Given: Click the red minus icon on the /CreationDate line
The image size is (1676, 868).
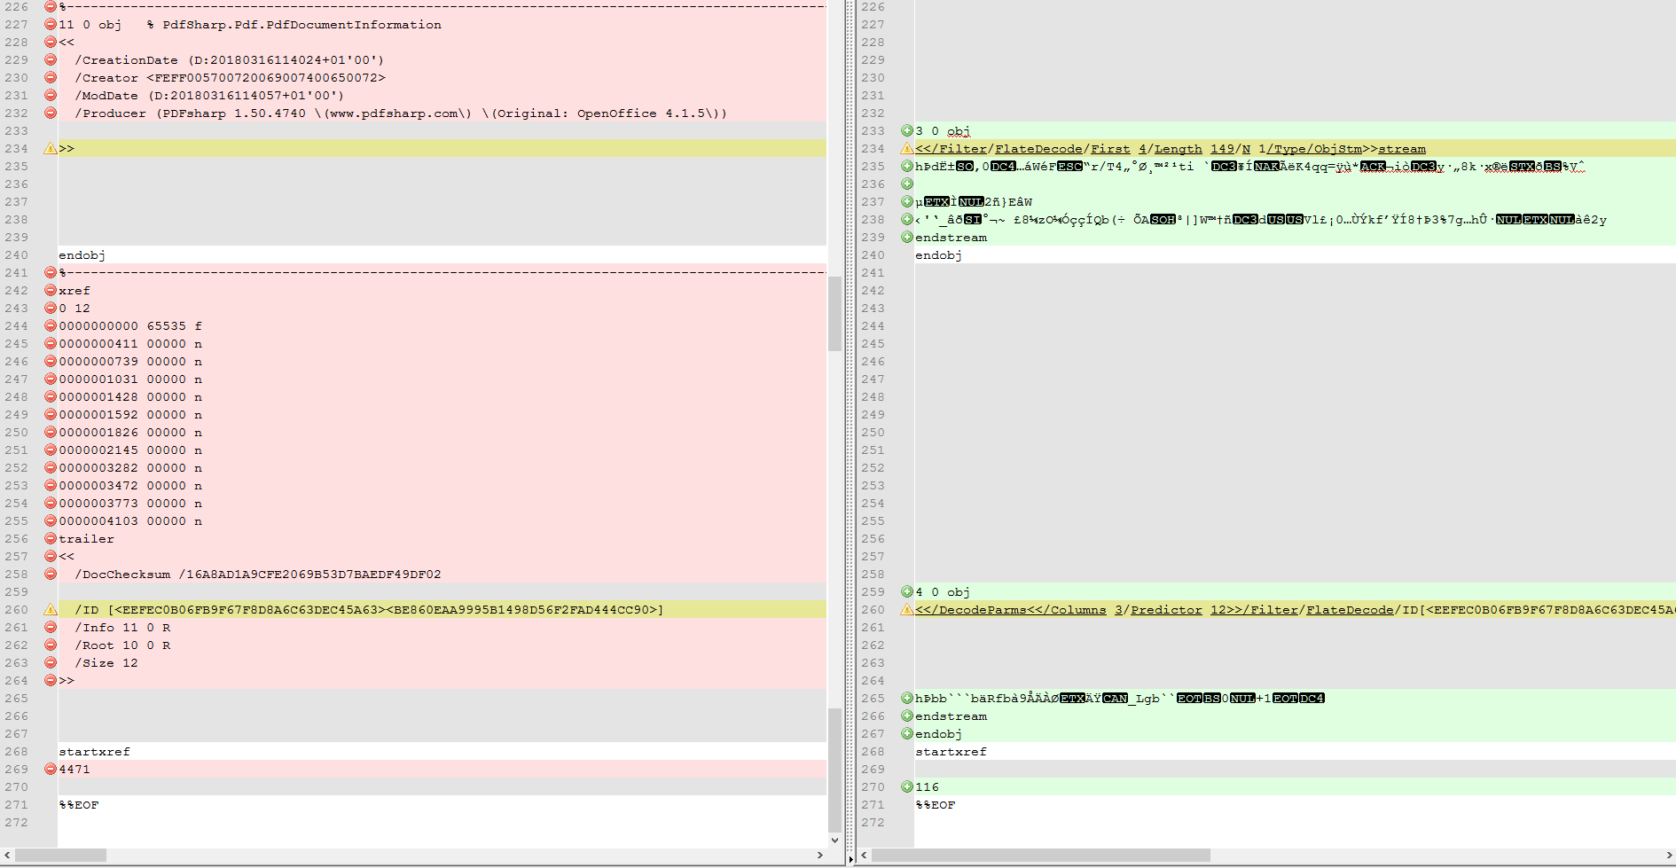Looking at the screenshot, I should [51, 59].
